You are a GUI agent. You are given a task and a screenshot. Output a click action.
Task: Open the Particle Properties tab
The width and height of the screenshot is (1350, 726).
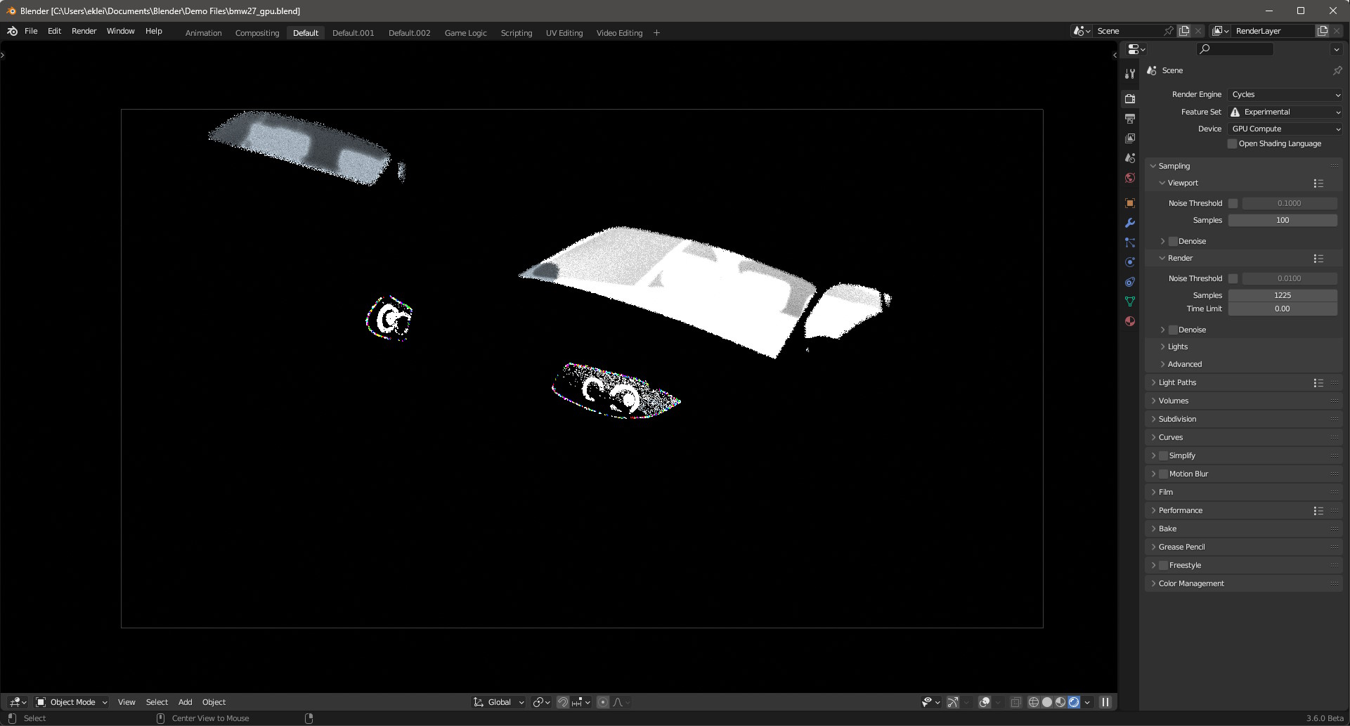1130,242
